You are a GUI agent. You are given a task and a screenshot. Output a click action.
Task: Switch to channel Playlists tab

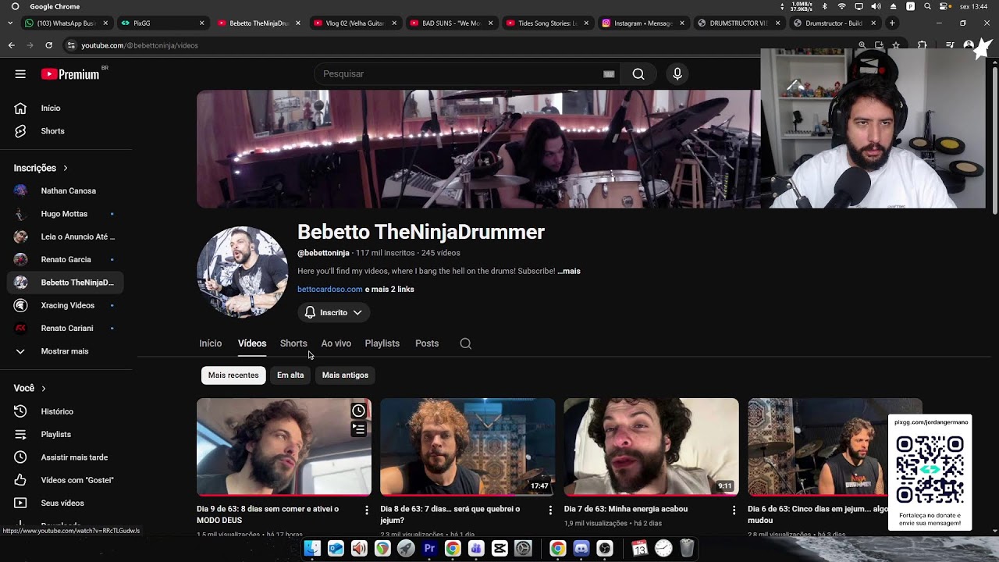pos(382,343)
